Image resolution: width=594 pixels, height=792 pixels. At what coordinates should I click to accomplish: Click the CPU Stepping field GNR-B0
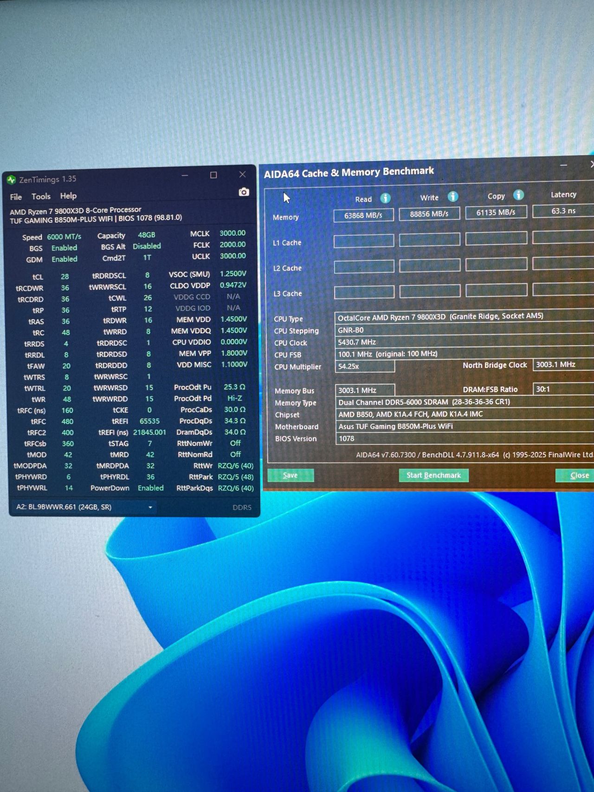point(465,330)
